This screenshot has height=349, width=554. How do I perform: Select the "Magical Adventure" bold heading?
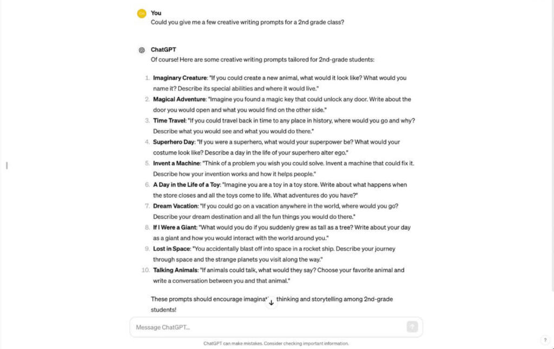179,99
